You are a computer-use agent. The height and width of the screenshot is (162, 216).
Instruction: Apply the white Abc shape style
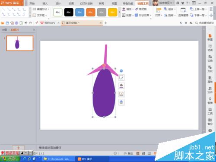tap(58, 12)
